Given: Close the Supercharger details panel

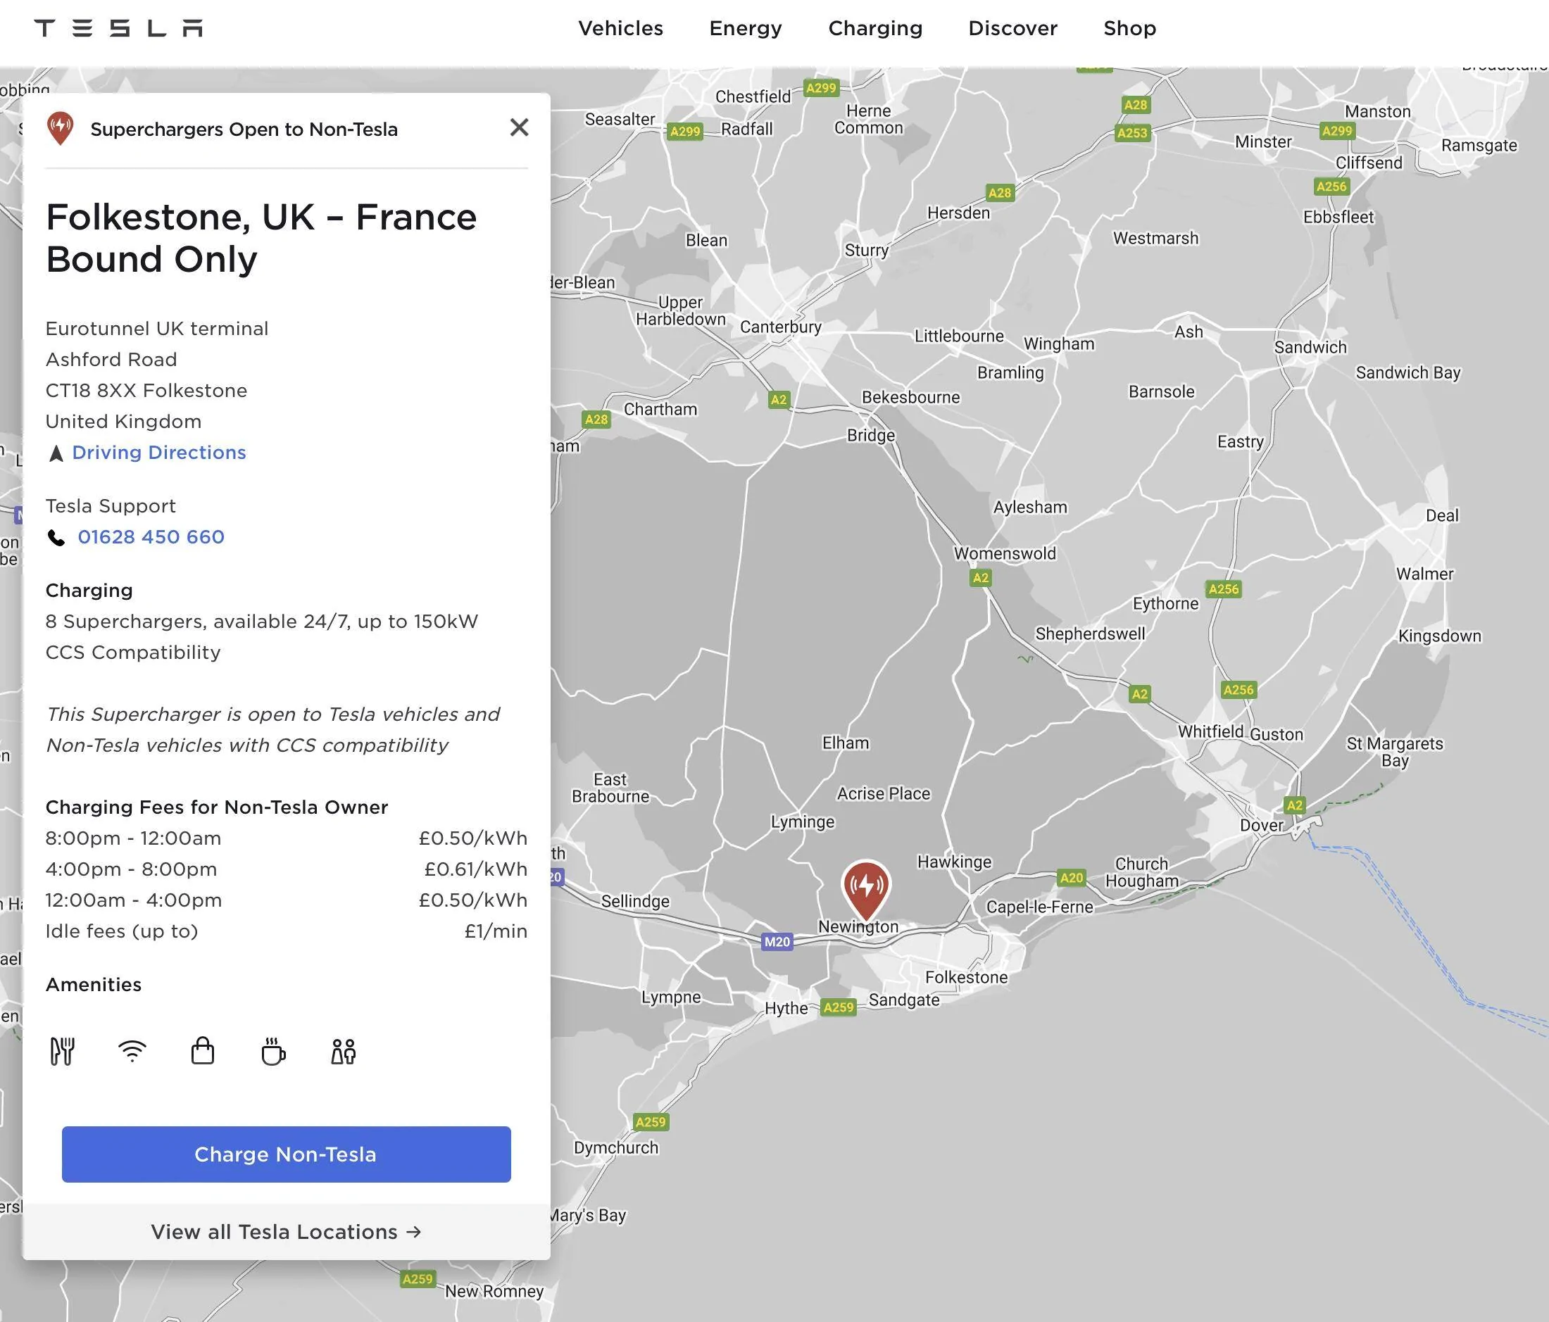Looking at the screenshot, I should click(x=519, y=128).
